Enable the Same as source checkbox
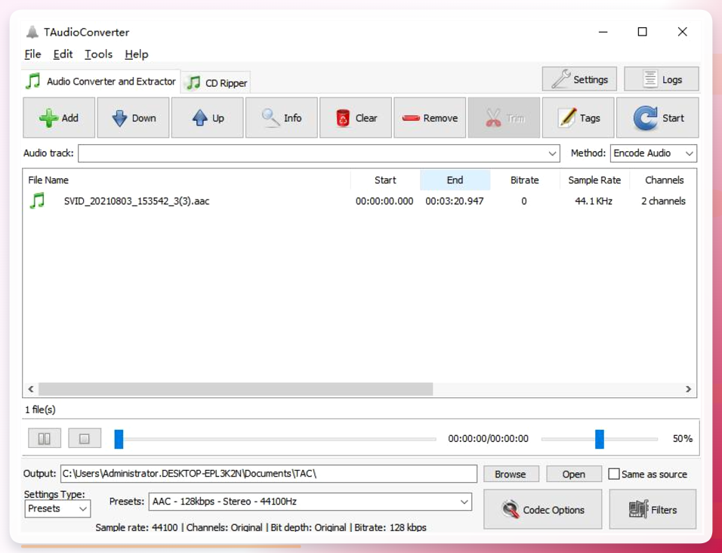This screenshot has width=722, height=553. pos(614,474)
